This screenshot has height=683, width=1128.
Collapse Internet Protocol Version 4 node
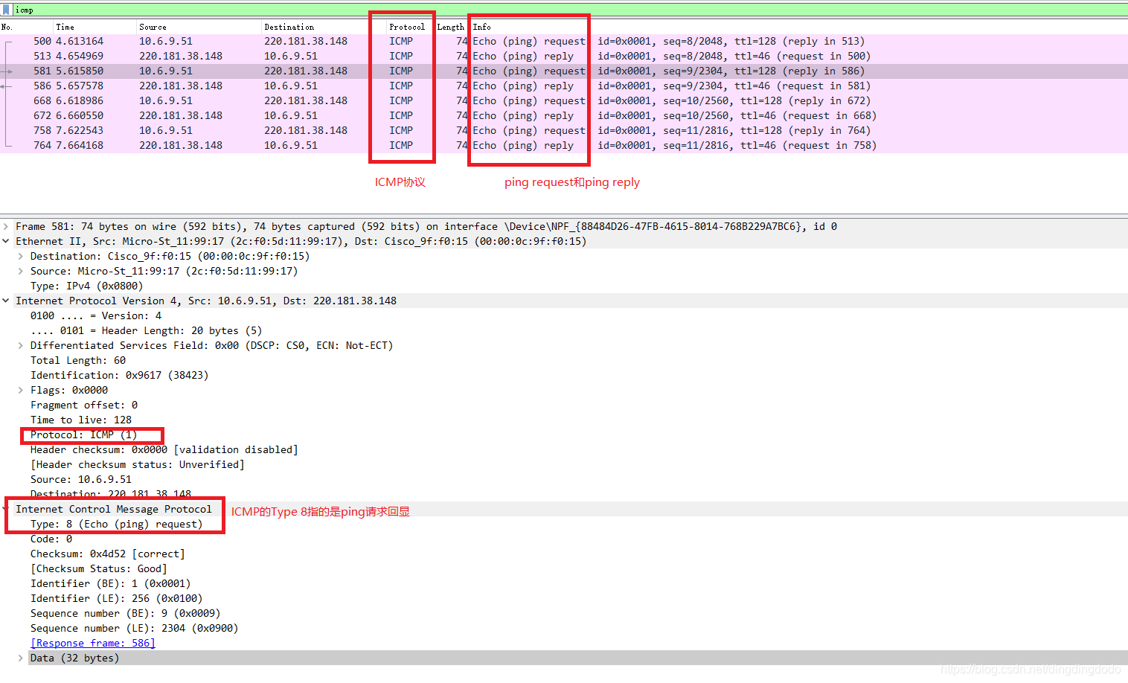coord(6,301)
